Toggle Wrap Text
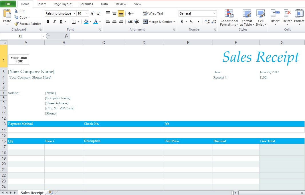 pyautogui.click(x=153, y=13)
